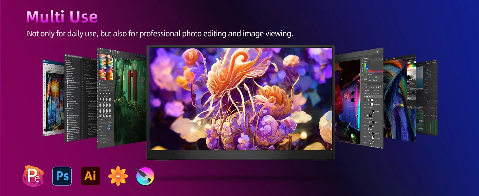Select the central monitor's flower wallpaper image
The image size is (479, 196).
241,99
